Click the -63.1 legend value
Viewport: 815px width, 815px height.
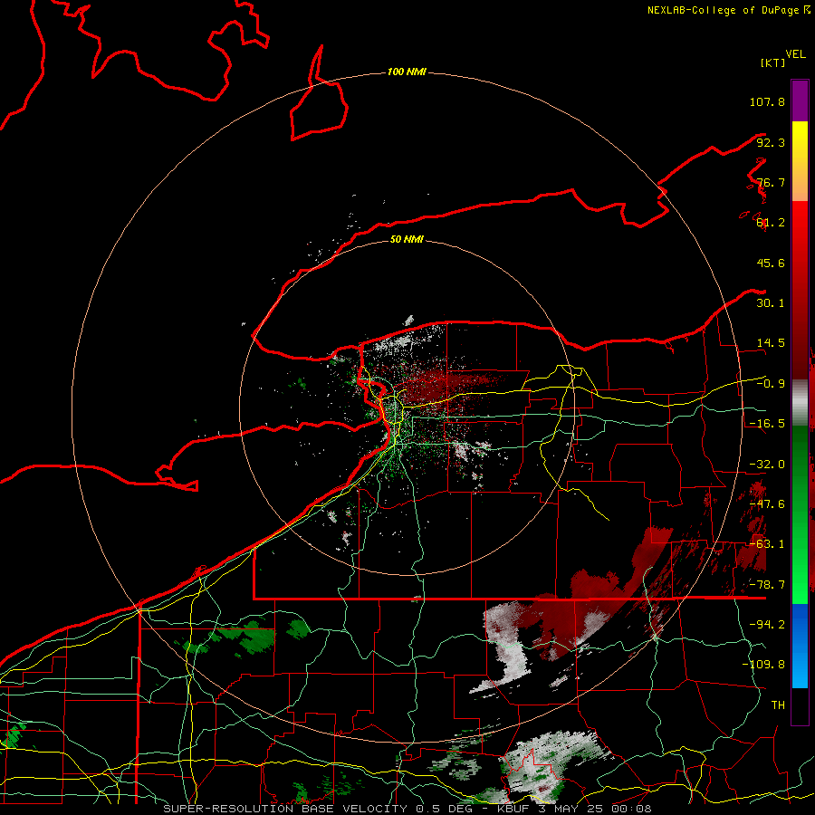(767, 544)
